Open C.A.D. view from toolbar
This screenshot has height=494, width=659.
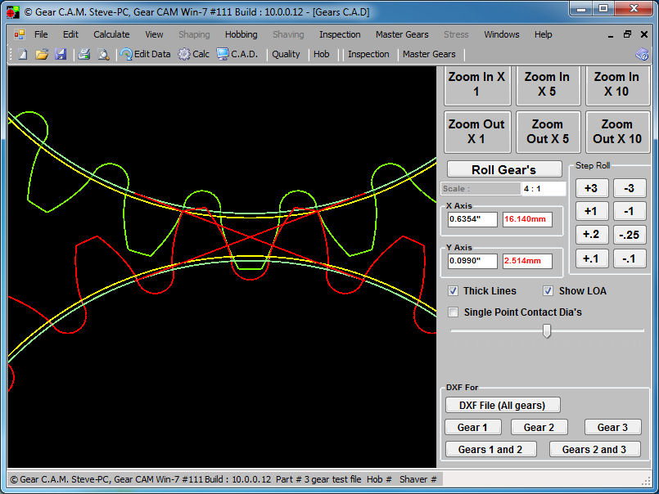237,54
